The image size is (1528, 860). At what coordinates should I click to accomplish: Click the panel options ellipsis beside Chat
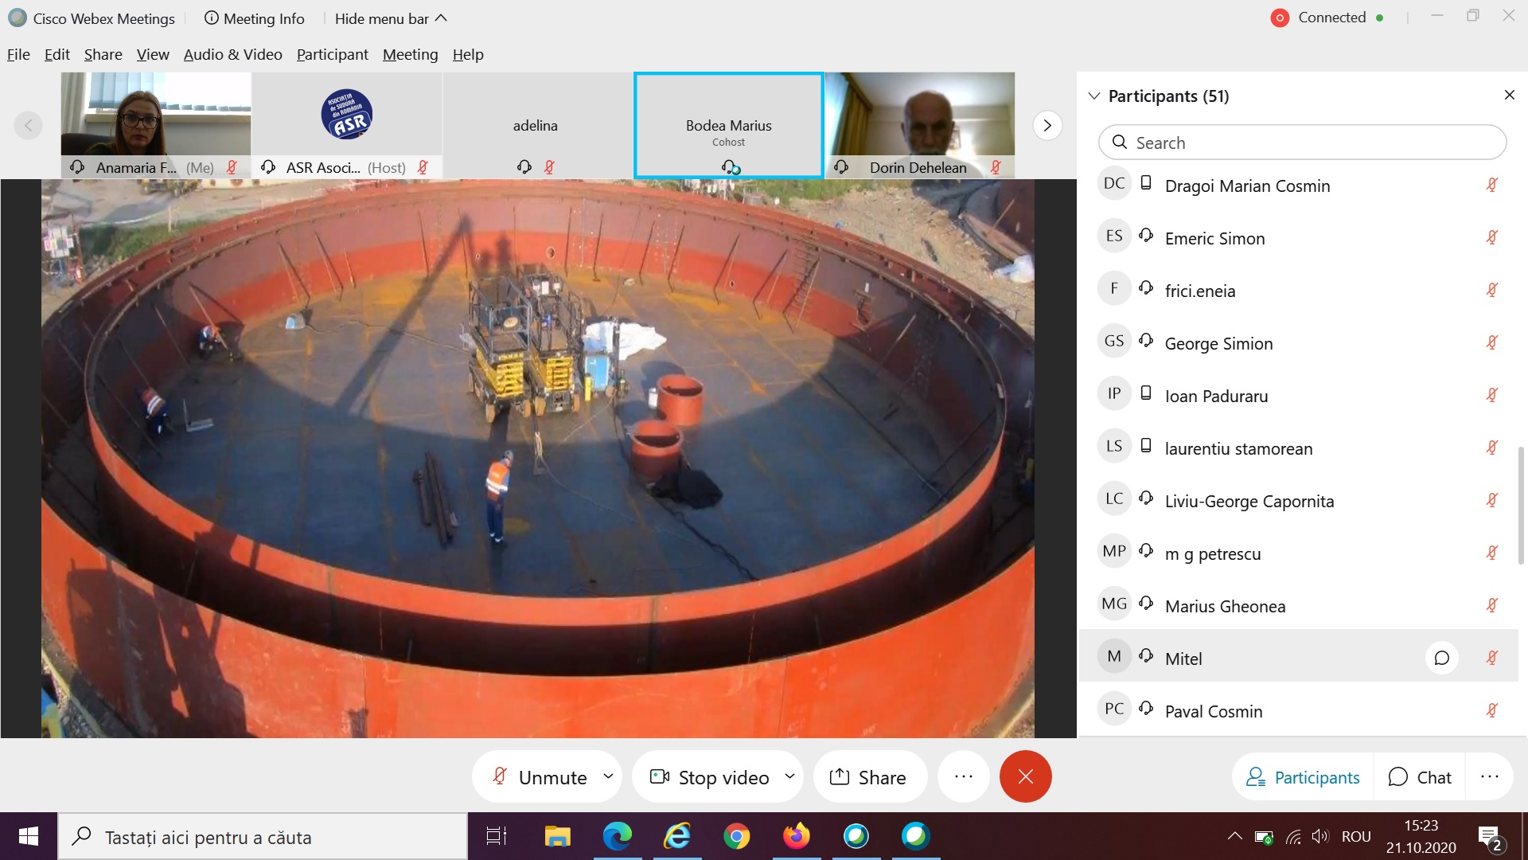point(1489,776)
